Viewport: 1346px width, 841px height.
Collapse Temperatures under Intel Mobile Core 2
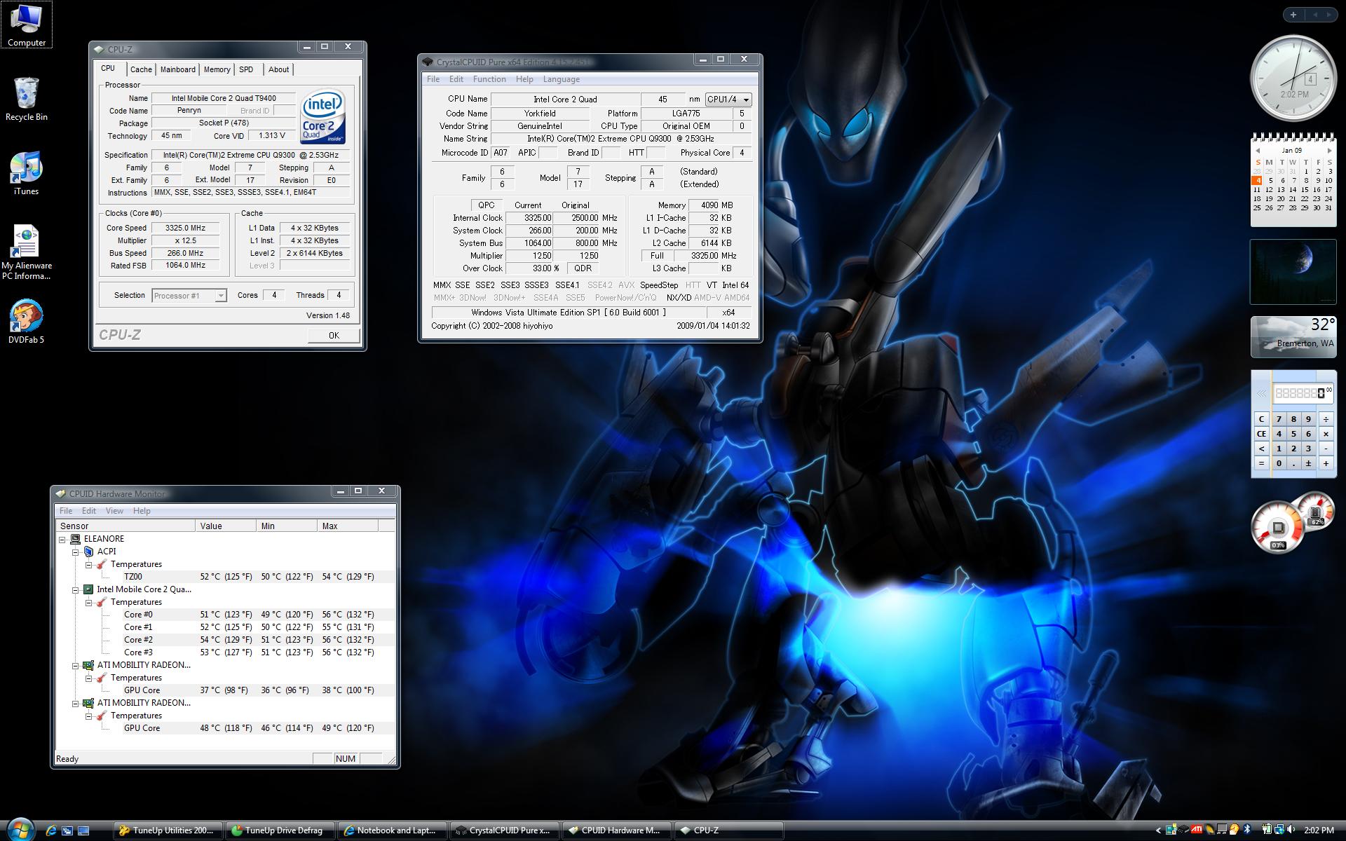click(88, 602)
